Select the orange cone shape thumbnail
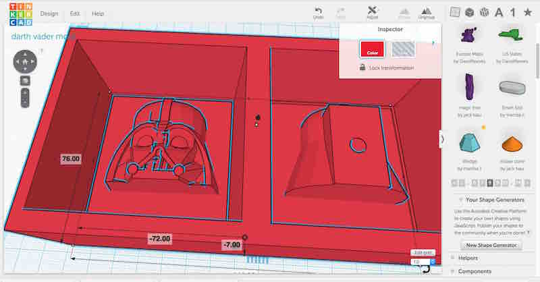Image resolution: width=540 pixels, height=282 pixels. click(x=512, y=144)
